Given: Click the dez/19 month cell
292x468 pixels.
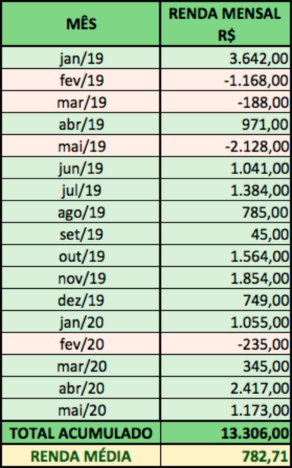Looking at the screenshot, I should click(81, 300).
